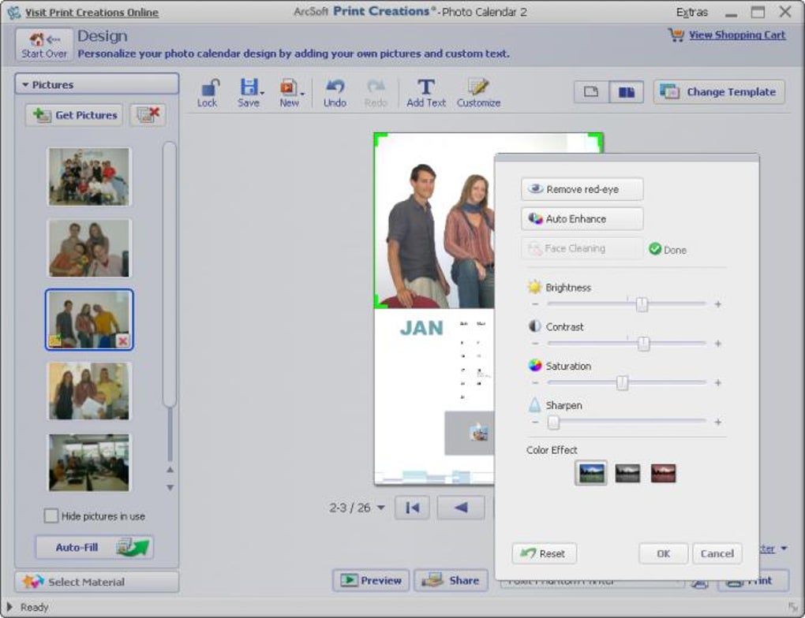Remove selected pictures with red X icon
805x618 pixels.
click(x=148, y=115)
